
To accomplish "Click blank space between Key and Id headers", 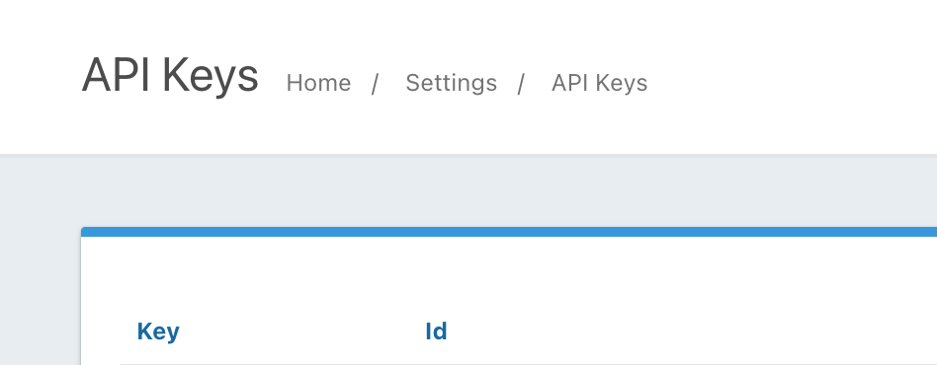I will tap(301, 331).
